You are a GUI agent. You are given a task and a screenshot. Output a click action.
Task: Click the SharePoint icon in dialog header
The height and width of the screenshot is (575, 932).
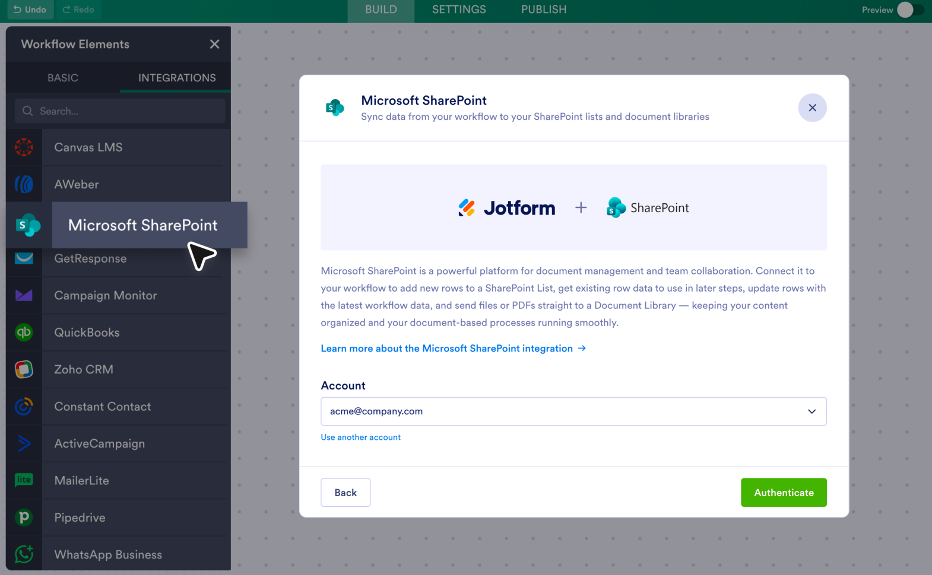click(335, 107)
